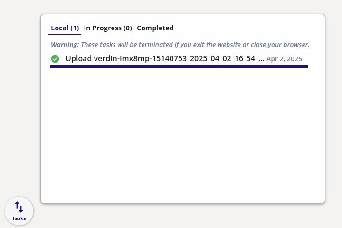Click the "(1)" count on Local tab
This screenshot has height=228, width=342.
click(75, 28)
